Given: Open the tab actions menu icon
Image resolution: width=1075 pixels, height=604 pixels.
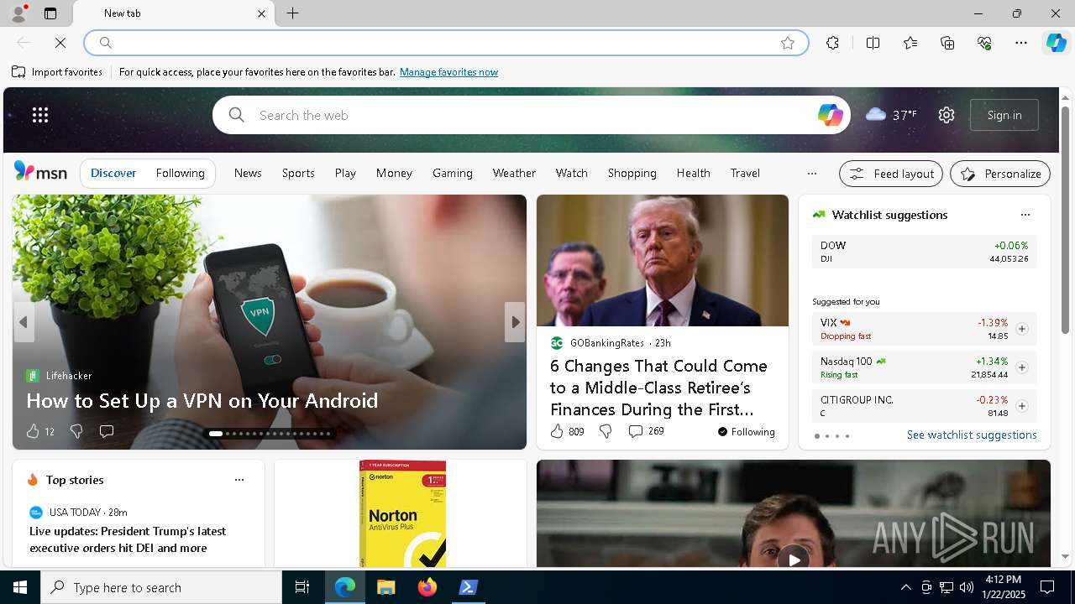Looking at the screenshot, I should coord(50,13).
